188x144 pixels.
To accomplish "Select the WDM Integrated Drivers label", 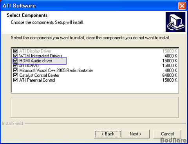I will point(41,56).
